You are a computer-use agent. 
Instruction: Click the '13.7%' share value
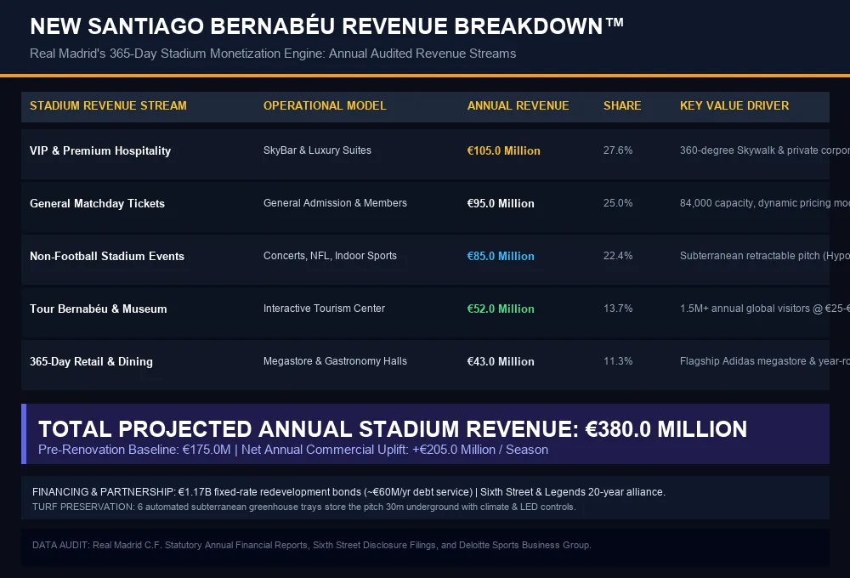point(617,308)
